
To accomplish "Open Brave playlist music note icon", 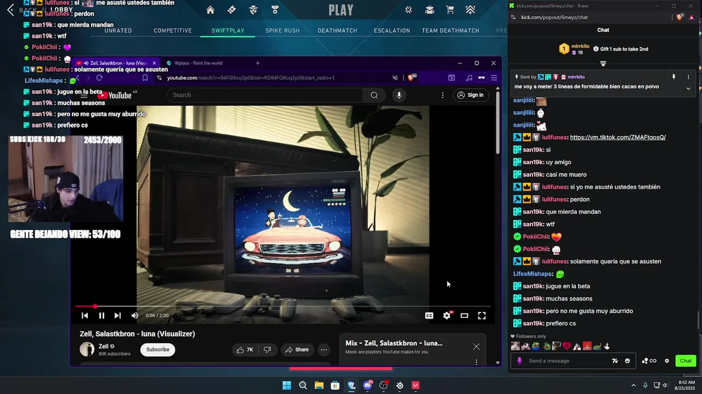I will click(x=469, y=78).
